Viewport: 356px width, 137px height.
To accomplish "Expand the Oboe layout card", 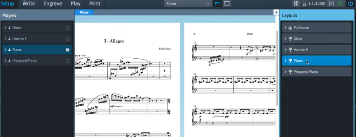I will pos(285,39).
